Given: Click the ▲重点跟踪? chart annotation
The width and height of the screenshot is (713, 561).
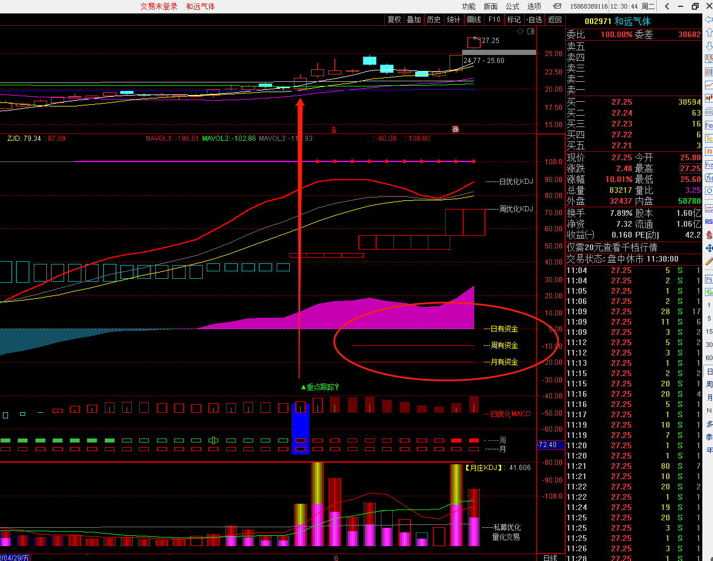Looking at the screenshot, I should 320,387.
